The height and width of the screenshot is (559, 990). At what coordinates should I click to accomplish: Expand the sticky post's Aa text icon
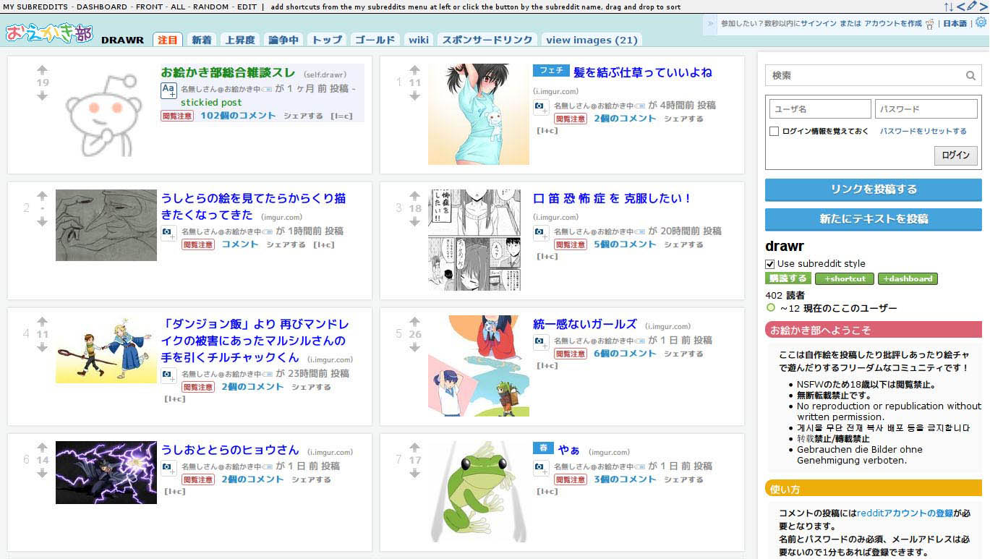coord(168,90)
